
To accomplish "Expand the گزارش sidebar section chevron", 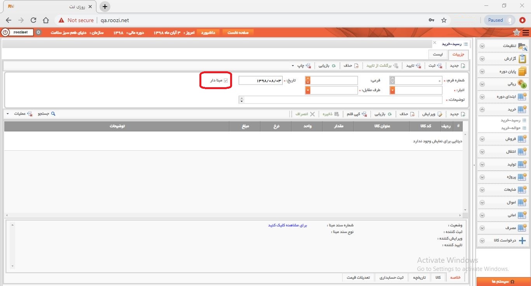I will pos(482,59).
